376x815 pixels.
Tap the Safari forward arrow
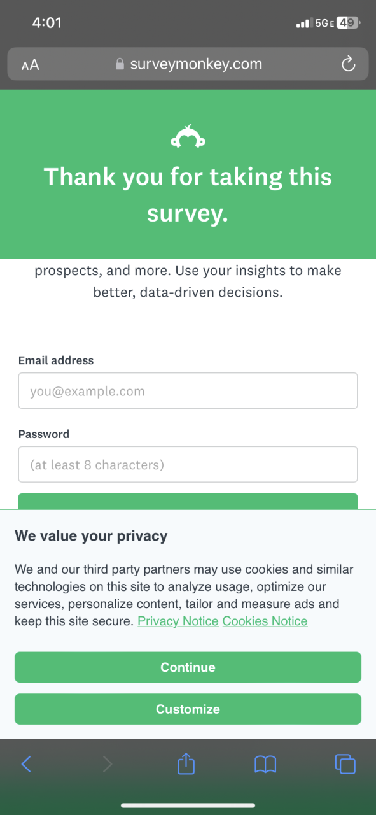point(108,763)
